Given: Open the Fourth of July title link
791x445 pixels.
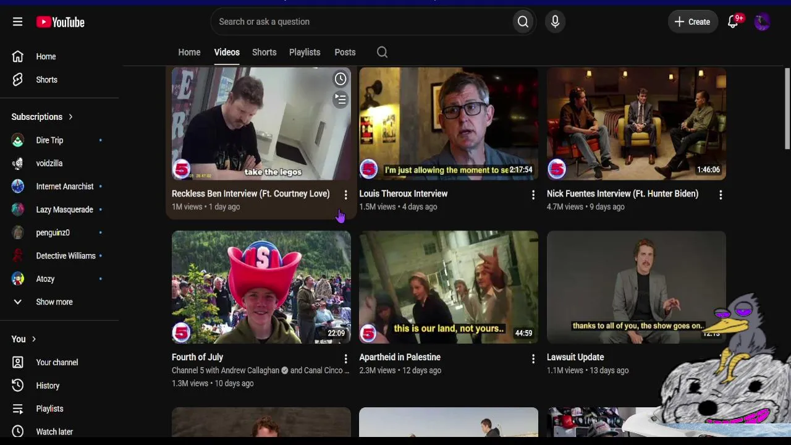Looking at the screenshot, I should (x=197, y=357).
